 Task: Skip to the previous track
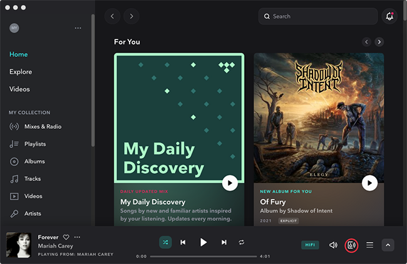(x=183, y=242)
